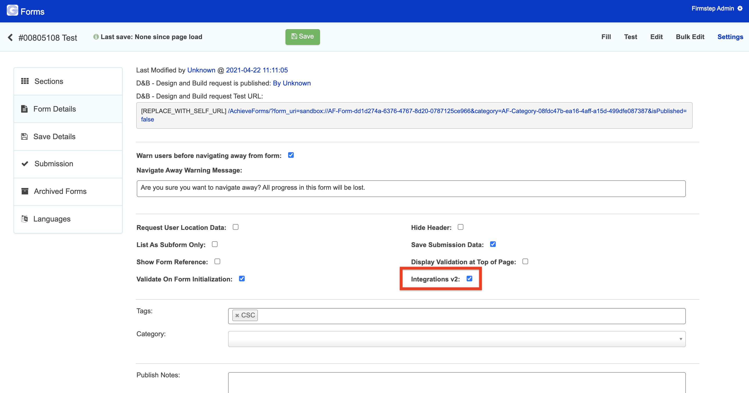Toggle Validate On Form Initialization checkbox

242,278
